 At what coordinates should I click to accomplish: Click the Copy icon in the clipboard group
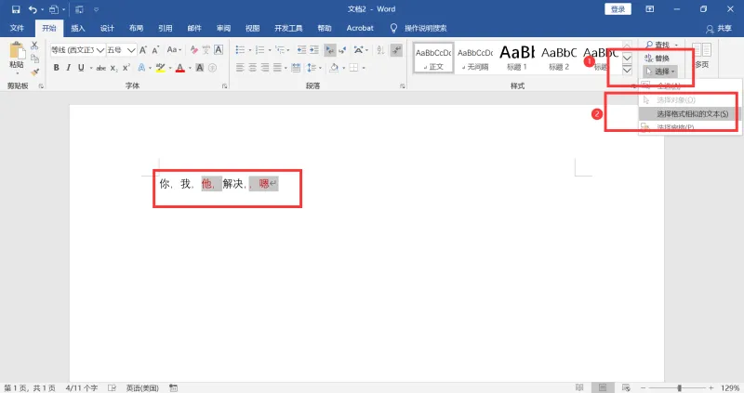tap(34, 59)
